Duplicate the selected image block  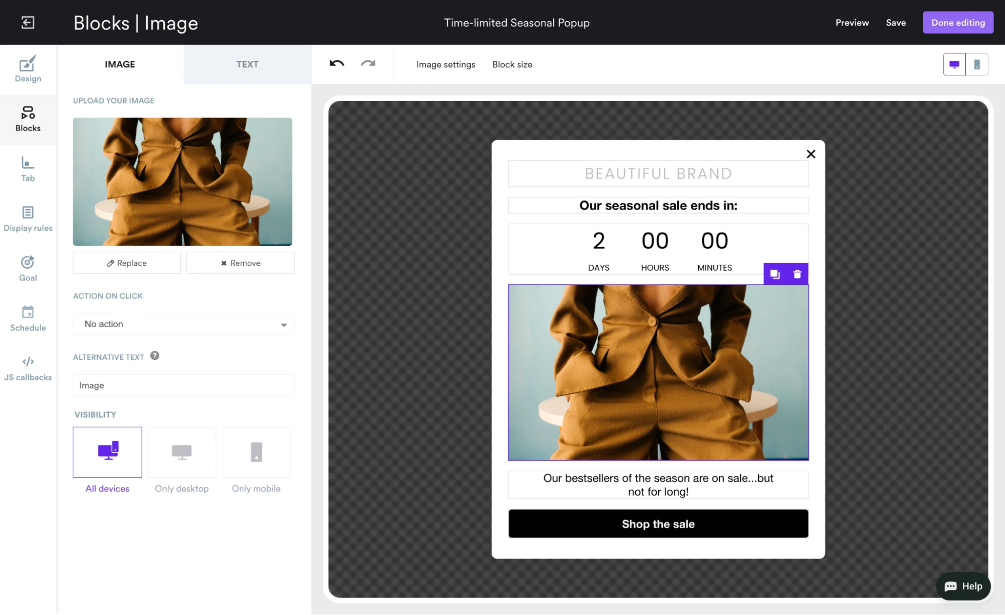pyautogui.click(x=775, y=274)
